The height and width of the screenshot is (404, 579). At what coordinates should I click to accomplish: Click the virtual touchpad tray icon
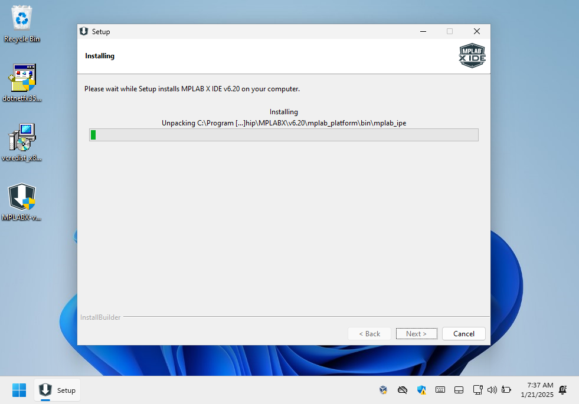[x=459, y=390]
